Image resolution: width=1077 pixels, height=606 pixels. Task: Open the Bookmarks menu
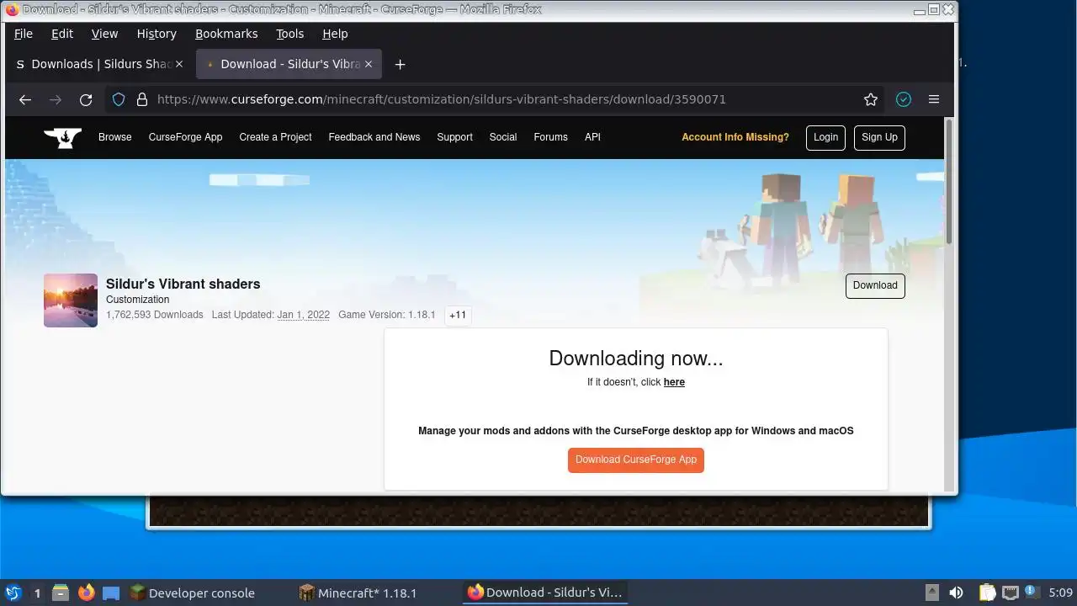pos(226,34)
